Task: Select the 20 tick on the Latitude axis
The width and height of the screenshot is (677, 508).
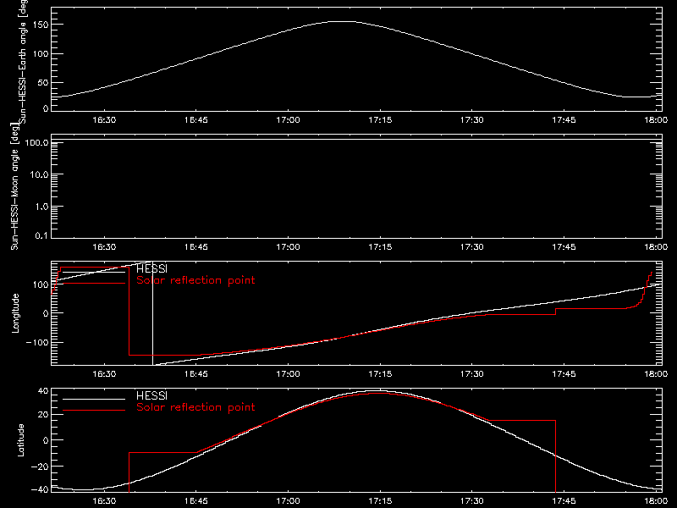Action: [43, 415]
